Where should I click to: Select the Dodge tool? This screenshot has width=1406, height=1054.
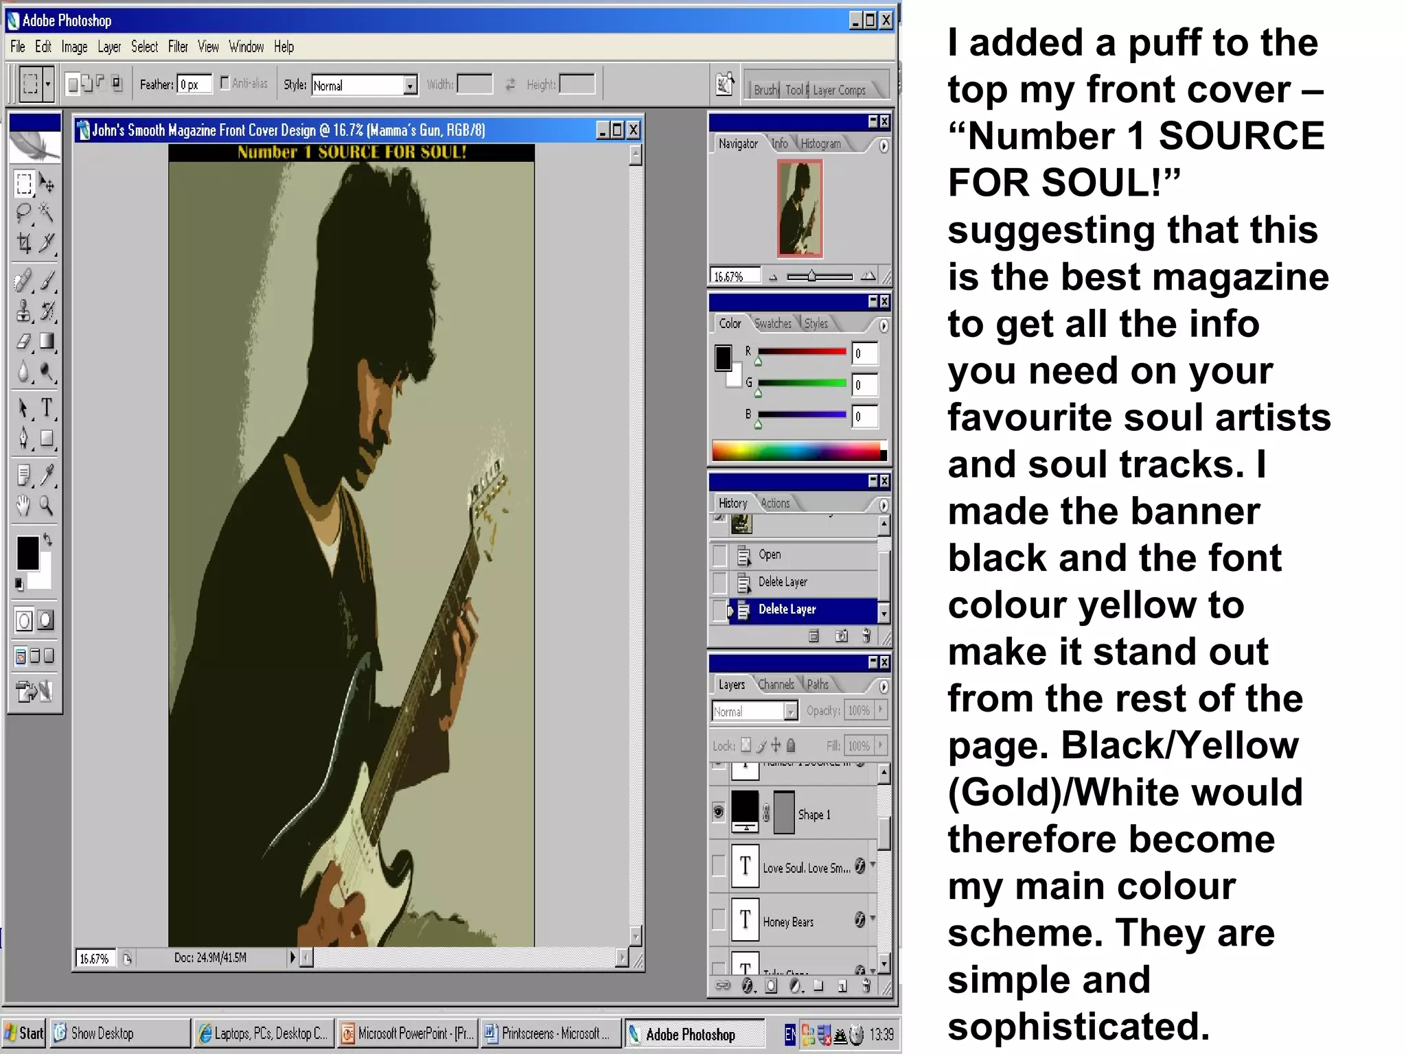click(47, 371)
